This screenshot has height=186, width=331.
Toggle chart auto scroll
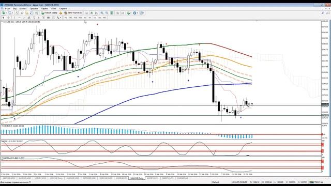pyautogui.click(x=117, y=13)
